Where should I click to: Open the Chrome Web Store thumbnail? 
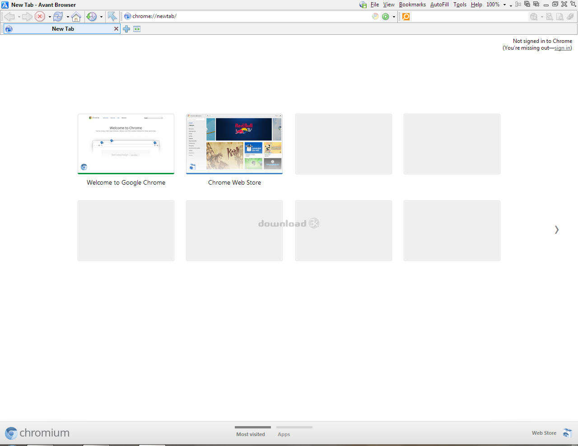pyautogui.click(x=234, y=144)
